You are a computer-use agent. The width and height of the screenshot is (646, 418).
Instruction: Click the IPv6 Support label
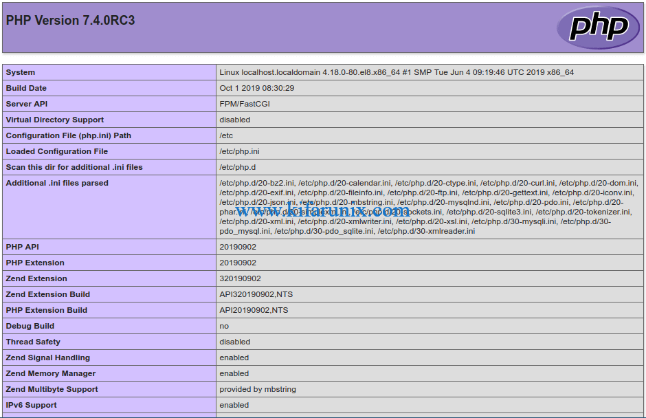click(x=32, y=405)
